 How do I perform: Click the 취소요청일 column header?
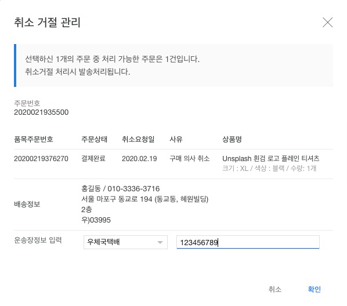click(138, 139)
